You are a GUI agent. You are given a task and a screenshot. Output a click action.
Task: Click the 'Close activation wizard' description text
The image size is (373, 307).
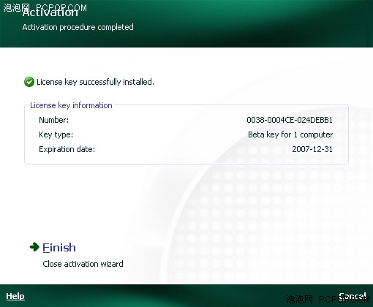[x=83, y=264]
